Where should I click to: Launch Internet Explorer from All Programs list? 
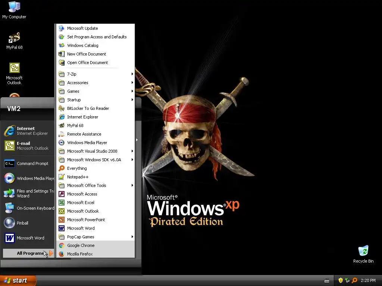(95, 117)
